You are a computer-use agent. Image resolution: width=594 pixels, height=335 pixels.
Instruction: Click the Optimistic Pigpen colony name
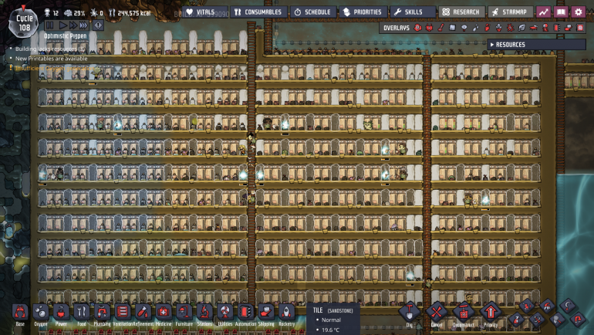point(65,36)
